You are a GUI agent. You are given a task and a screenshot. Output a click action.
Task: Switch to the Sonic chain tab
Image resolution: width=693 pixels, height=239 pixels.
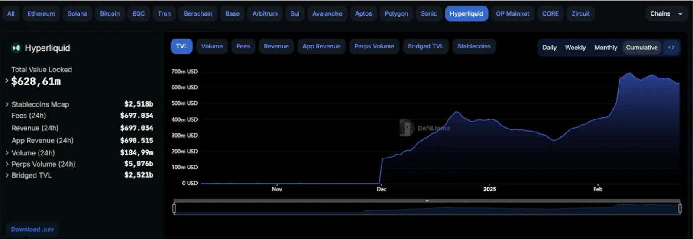click(x=429, y=14)
